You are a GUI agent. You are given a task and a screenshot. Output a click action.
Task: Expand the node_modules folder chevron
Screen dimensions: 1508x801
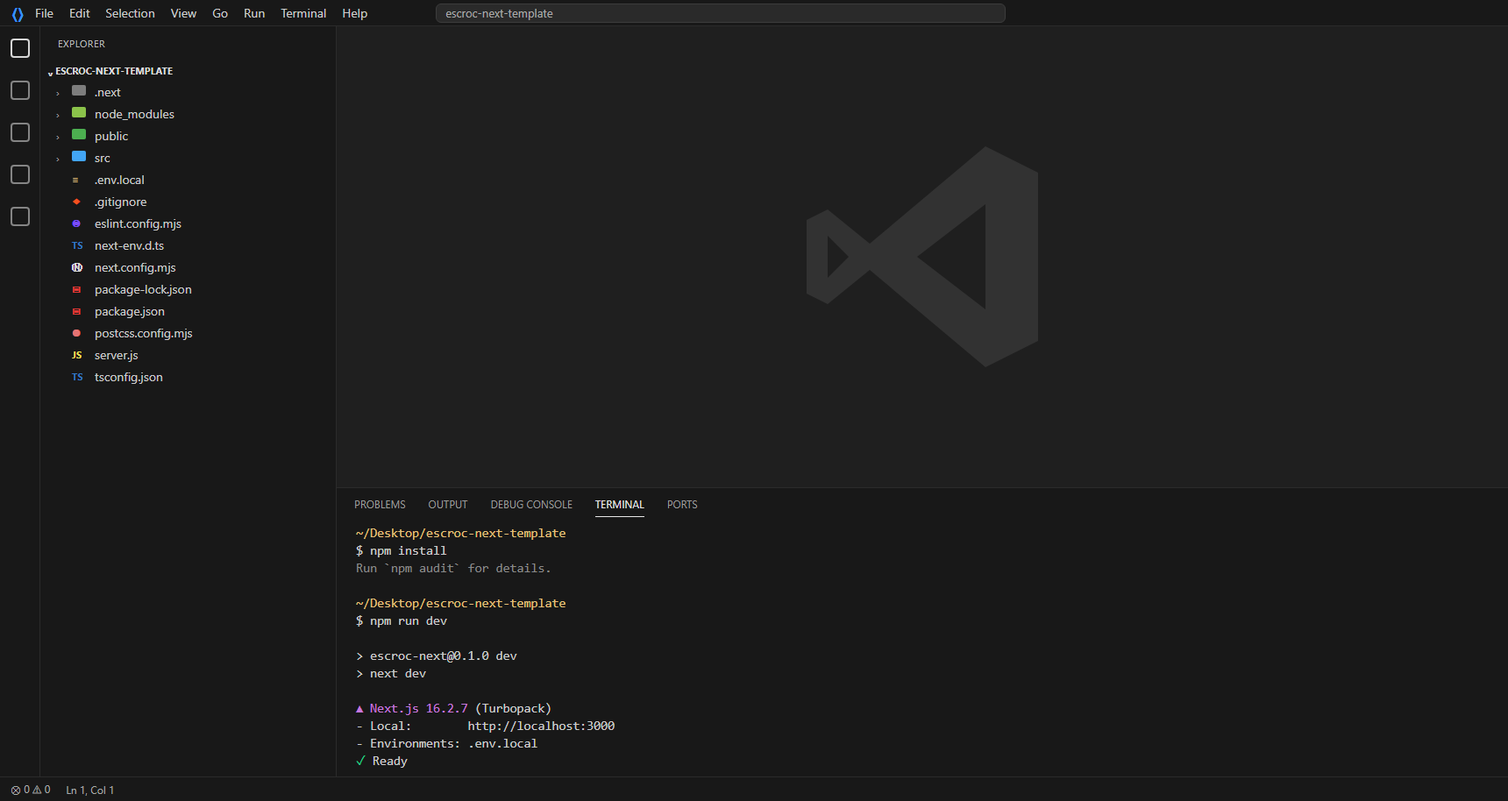(x=58, y=115)
